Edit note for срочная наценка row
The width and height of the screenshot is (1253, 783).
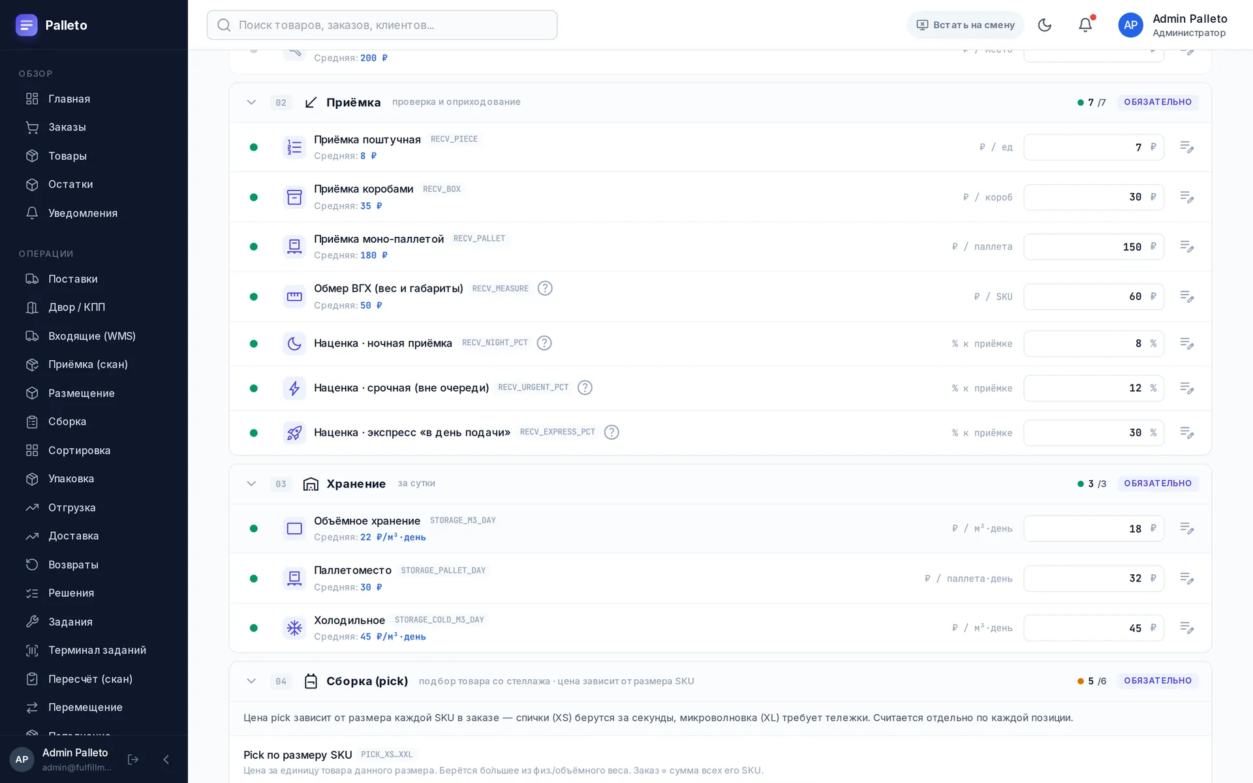coord(1186,388)
